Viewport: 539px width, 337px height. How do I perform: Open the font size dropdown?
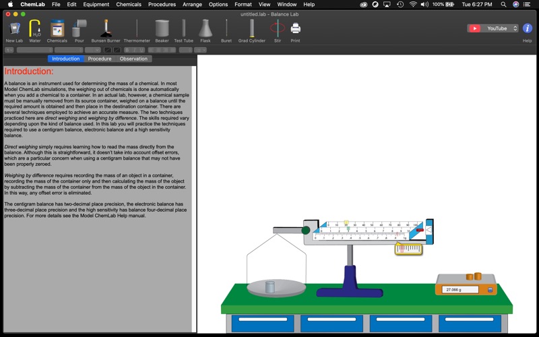point(93,50)
